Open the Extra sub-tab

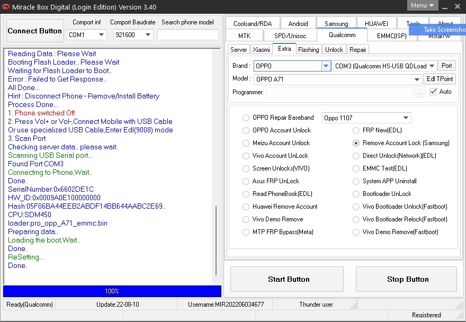point(284,49)
